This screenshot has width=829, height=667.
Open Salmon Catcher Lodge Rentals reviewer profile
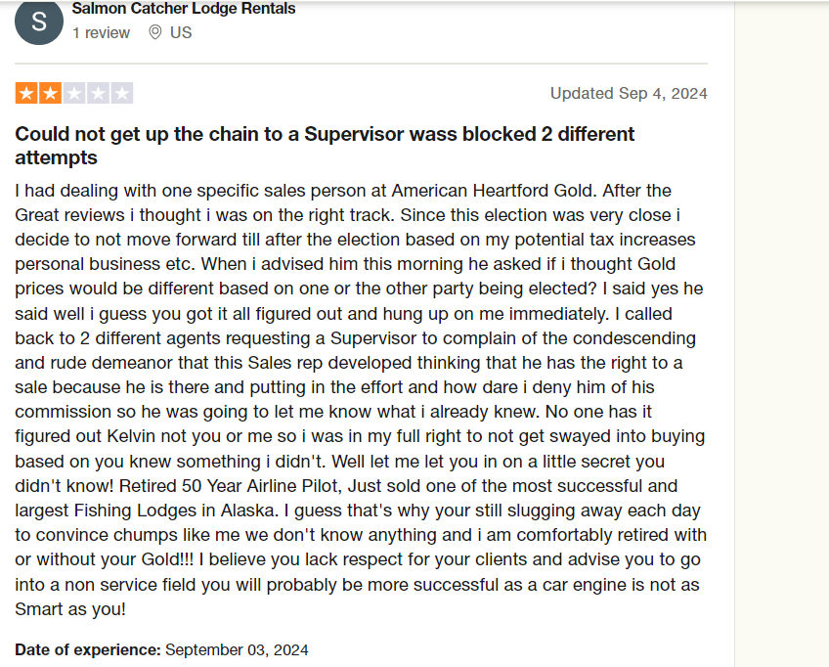point(184,9)
